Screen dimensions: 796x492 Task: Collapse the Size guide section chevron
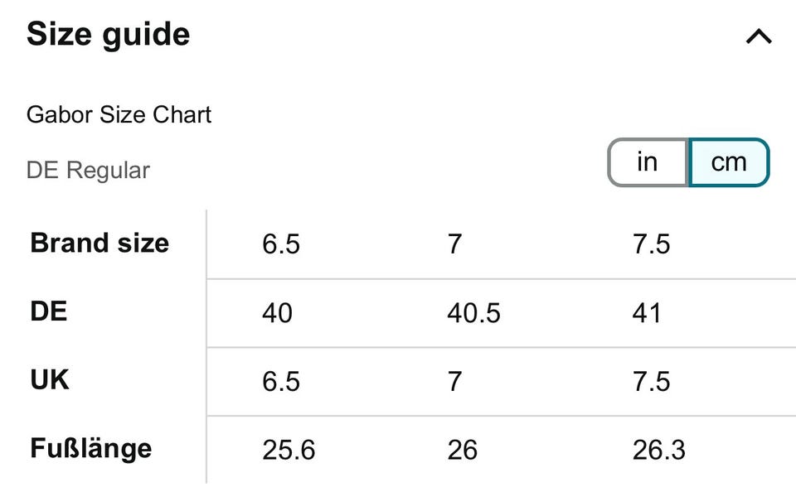759,36
